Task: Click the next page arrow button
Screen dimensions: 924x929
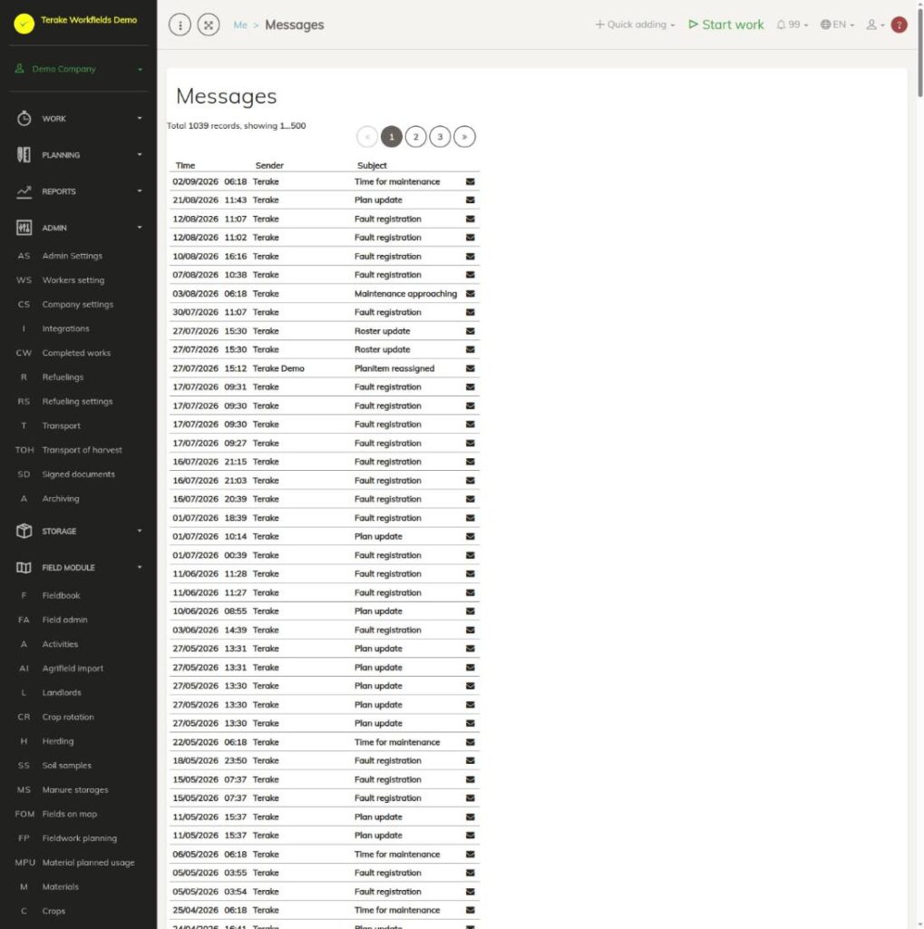Action: point(464,137)
